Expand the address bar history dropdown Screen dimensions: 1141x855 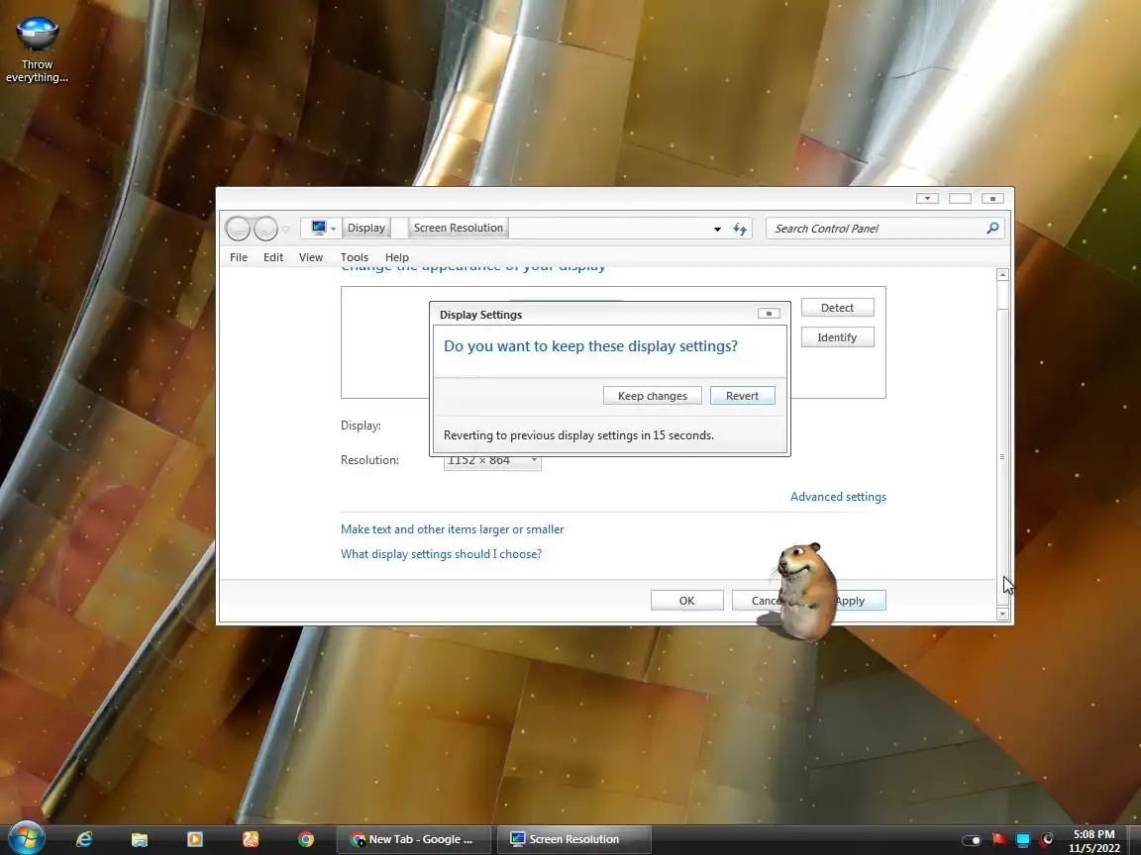pos(717,229)
